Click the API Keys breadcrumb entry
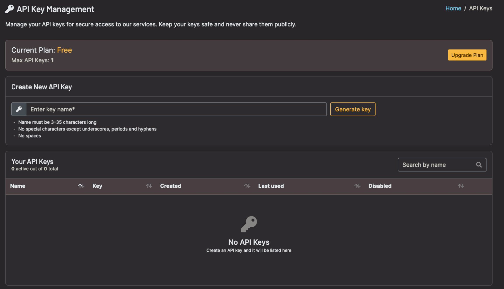Screen dimensions: 504x289 coord(481,8)
